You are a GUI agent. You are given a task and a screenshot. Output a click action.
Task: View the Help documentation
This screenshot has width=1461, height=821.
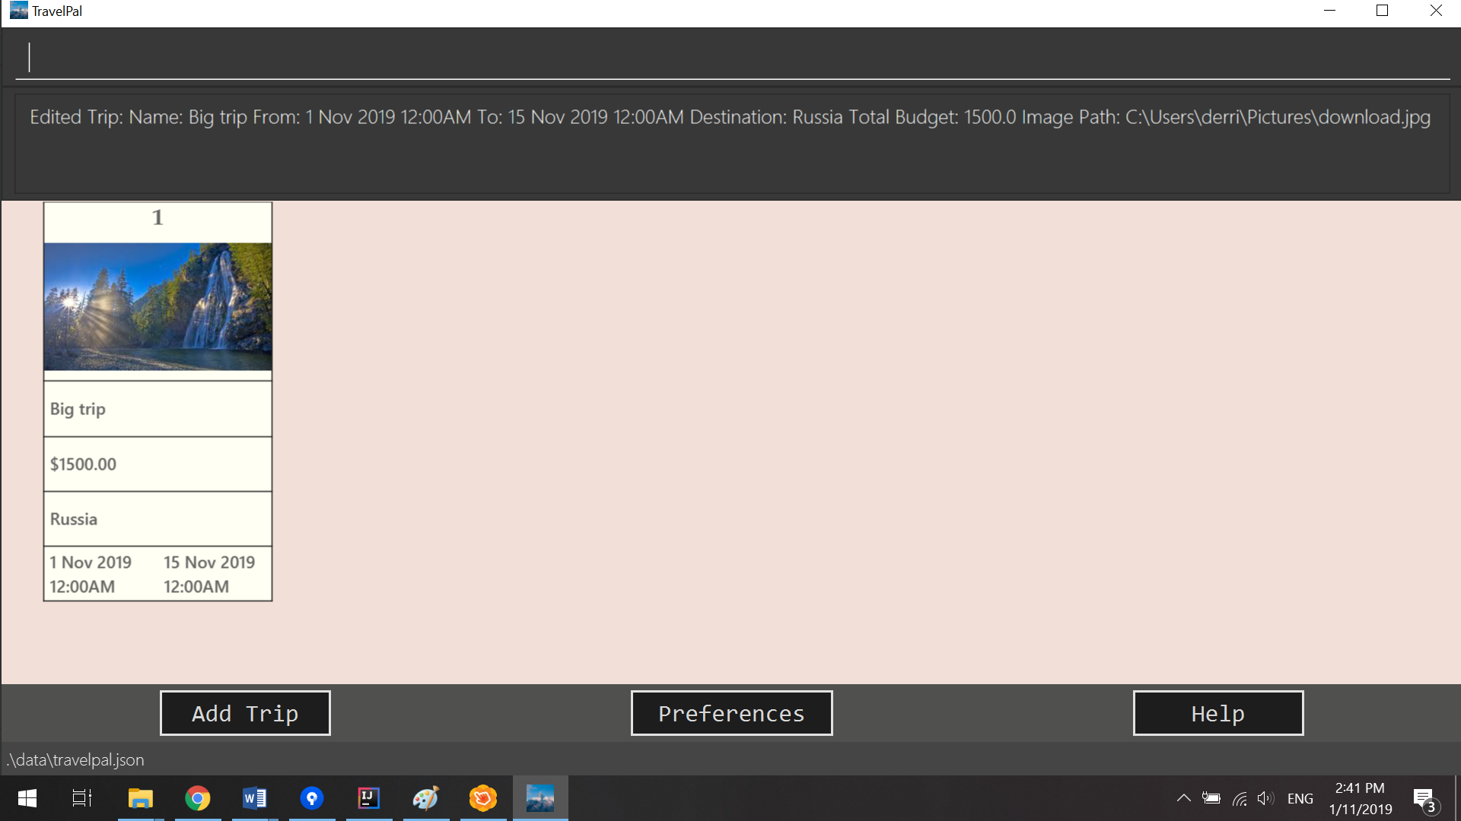click(x=1217, y=713)
